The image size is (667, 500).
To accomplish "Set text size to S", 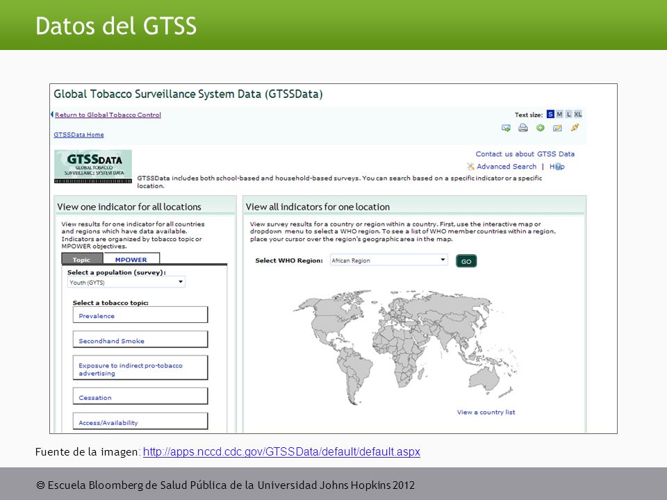I will tap(550, 115).
